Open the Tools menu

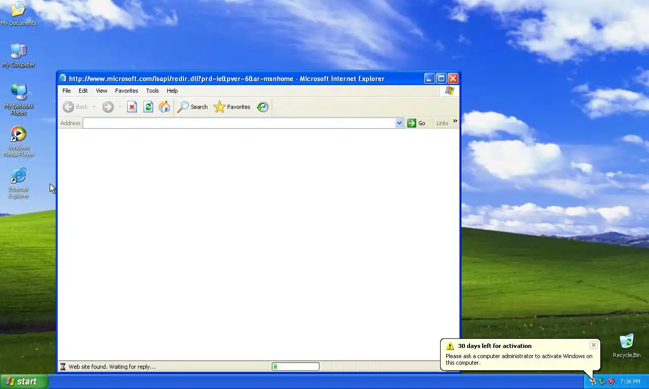[x=152, y=91]
